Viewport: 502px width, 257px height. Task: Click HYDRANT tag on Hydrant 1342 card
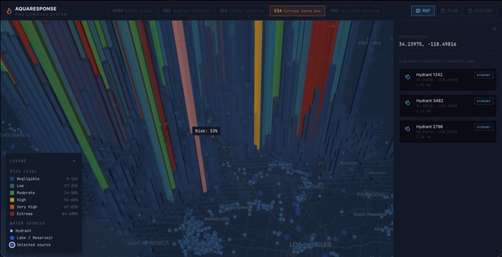pyautogui.click(x=483, y=75)
